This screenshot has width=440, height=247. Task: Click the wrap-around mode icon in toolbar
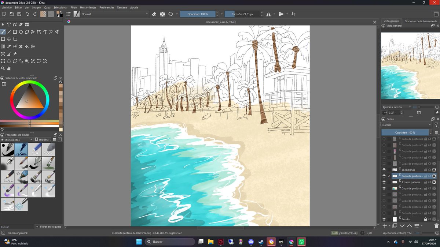click(293, 14)
